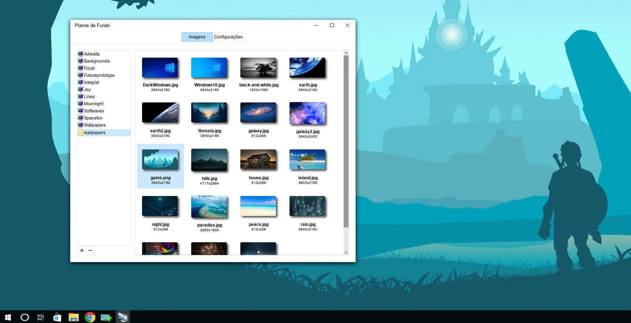
Task: Click the Cortana search icon
Action: tap(24, 317)
